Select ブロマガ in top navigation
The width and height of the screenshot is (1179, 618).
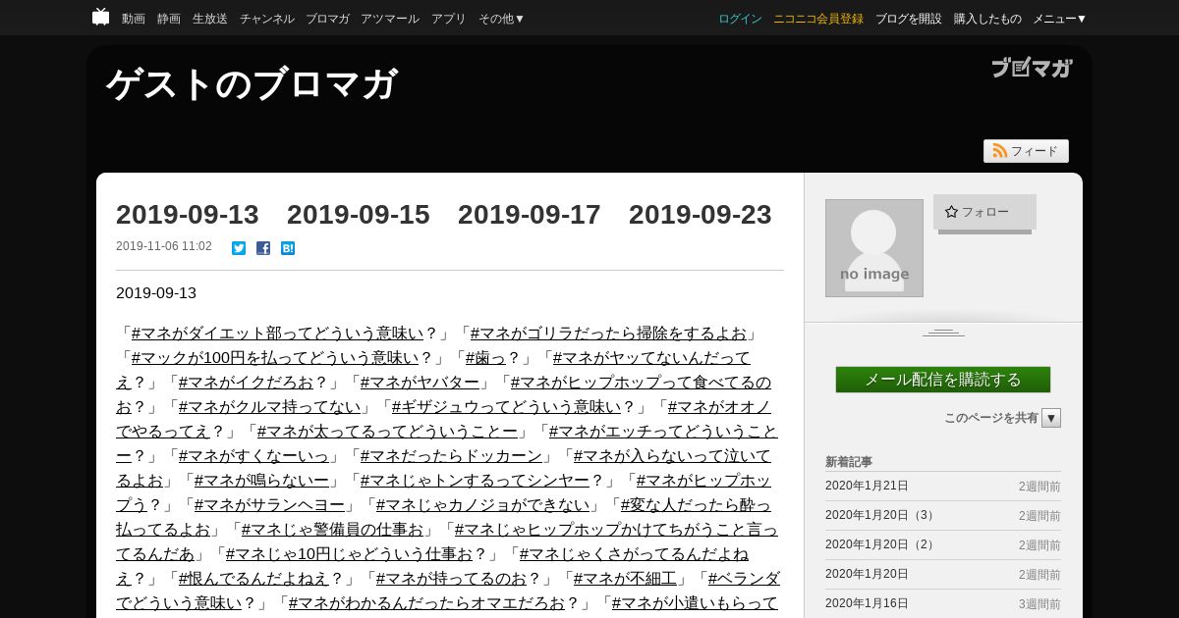tap(327, 19)
